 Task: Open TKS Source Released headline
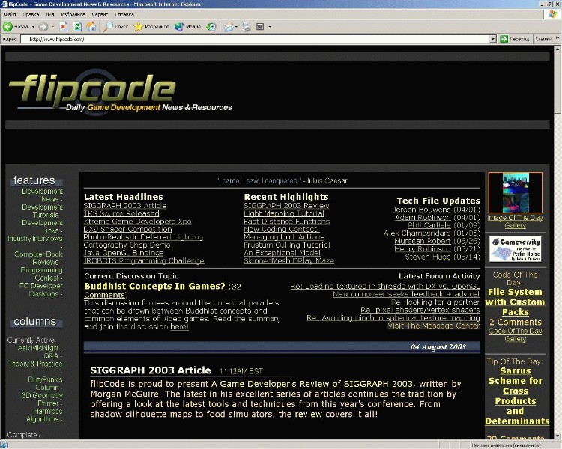pyautogui.click(x=121, y=213)
